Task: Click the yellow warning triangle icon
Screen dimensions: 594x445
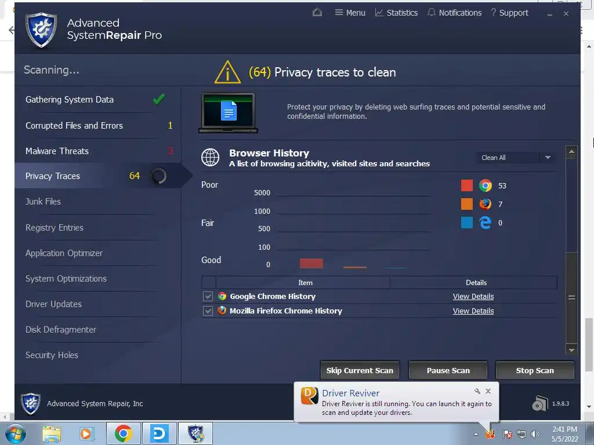Action: point(227,72)
